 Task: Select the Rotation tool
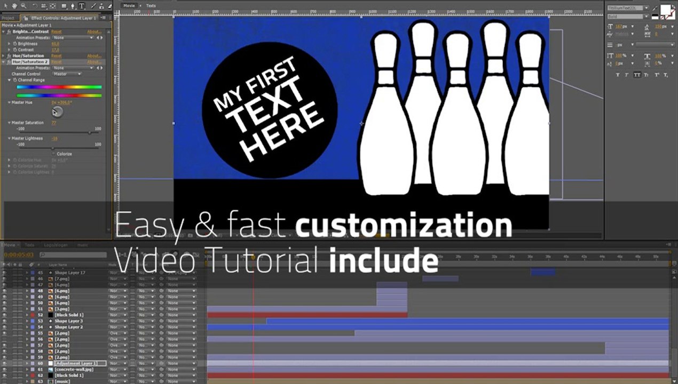click(x=35, y=6)
